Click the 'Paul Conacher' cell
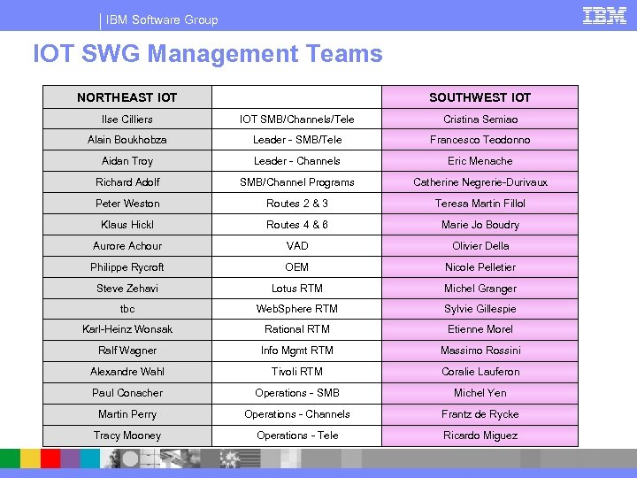Screen dimensions: 637x478 click(127, 393)
